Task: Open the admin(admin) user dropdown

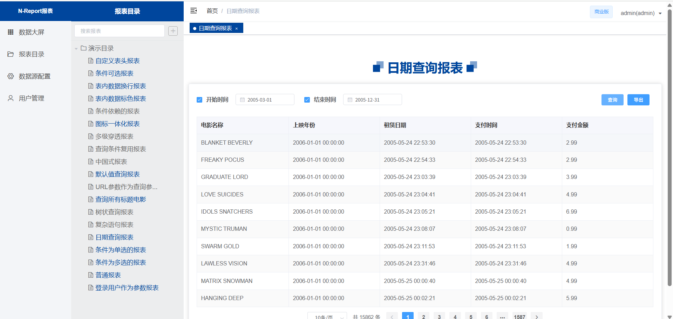Action: 641,13
